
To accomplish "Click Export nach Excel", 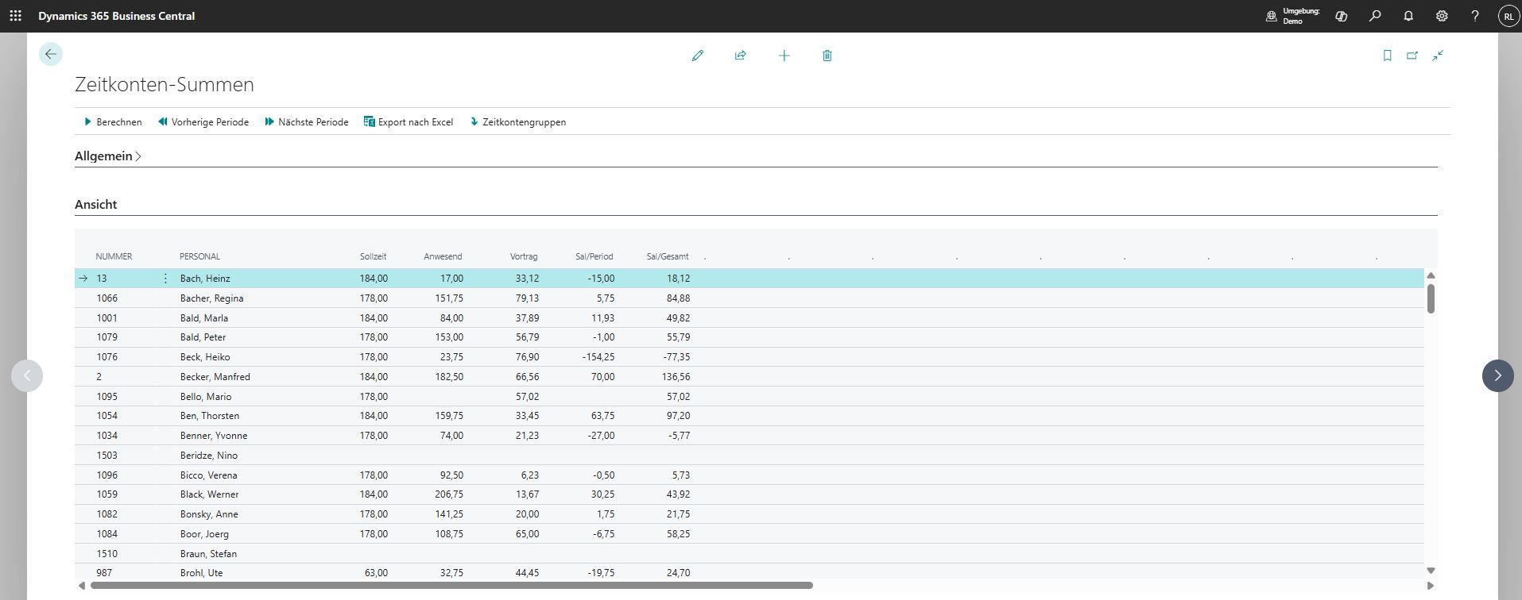I will click(409, 122).
